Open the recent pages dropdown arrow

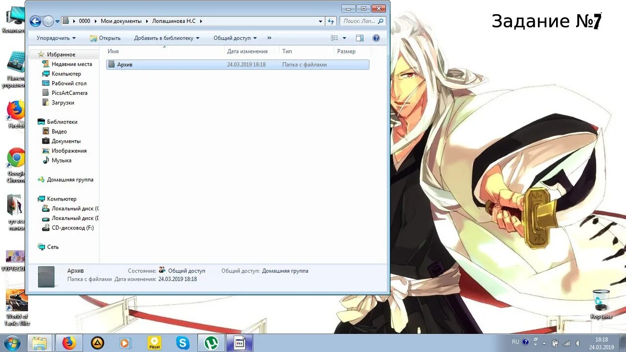point(58,22)
